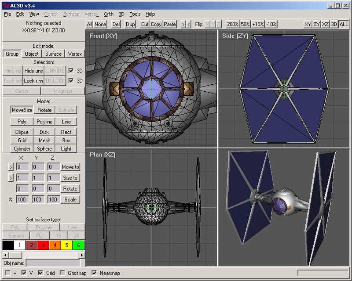
Task: Select the Box tool
Action: tap(66, 140)
